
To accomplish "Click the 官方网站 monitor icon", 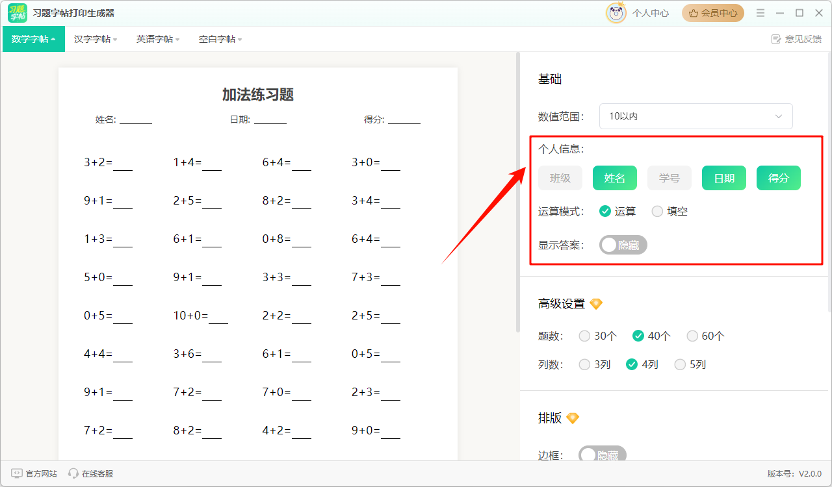I will coord(17,474).
